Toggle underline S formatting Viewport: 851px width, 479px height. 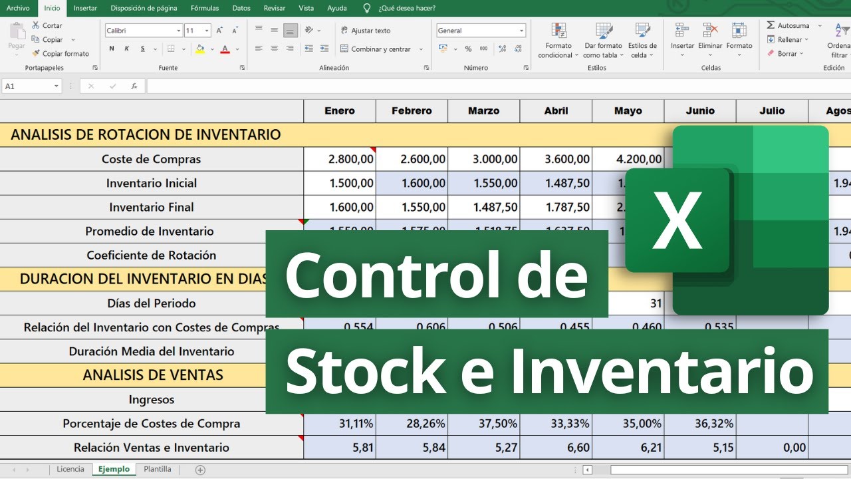[143, 49]
